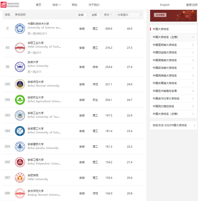Viewport: 198px width, 201px height.
Task: Click score value 254.6
Action: pyautogui.click(x=109, y=67)
